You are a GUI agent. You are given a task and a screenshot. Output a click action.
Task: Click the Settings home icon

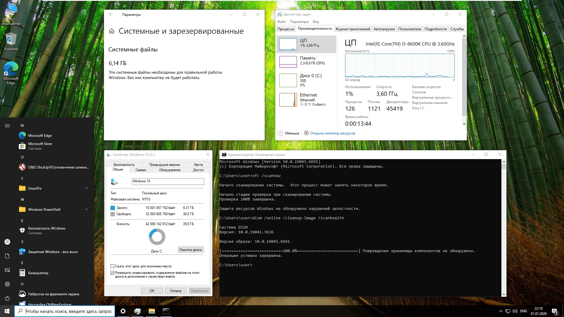pyautogui.click(x=112, y=31)
